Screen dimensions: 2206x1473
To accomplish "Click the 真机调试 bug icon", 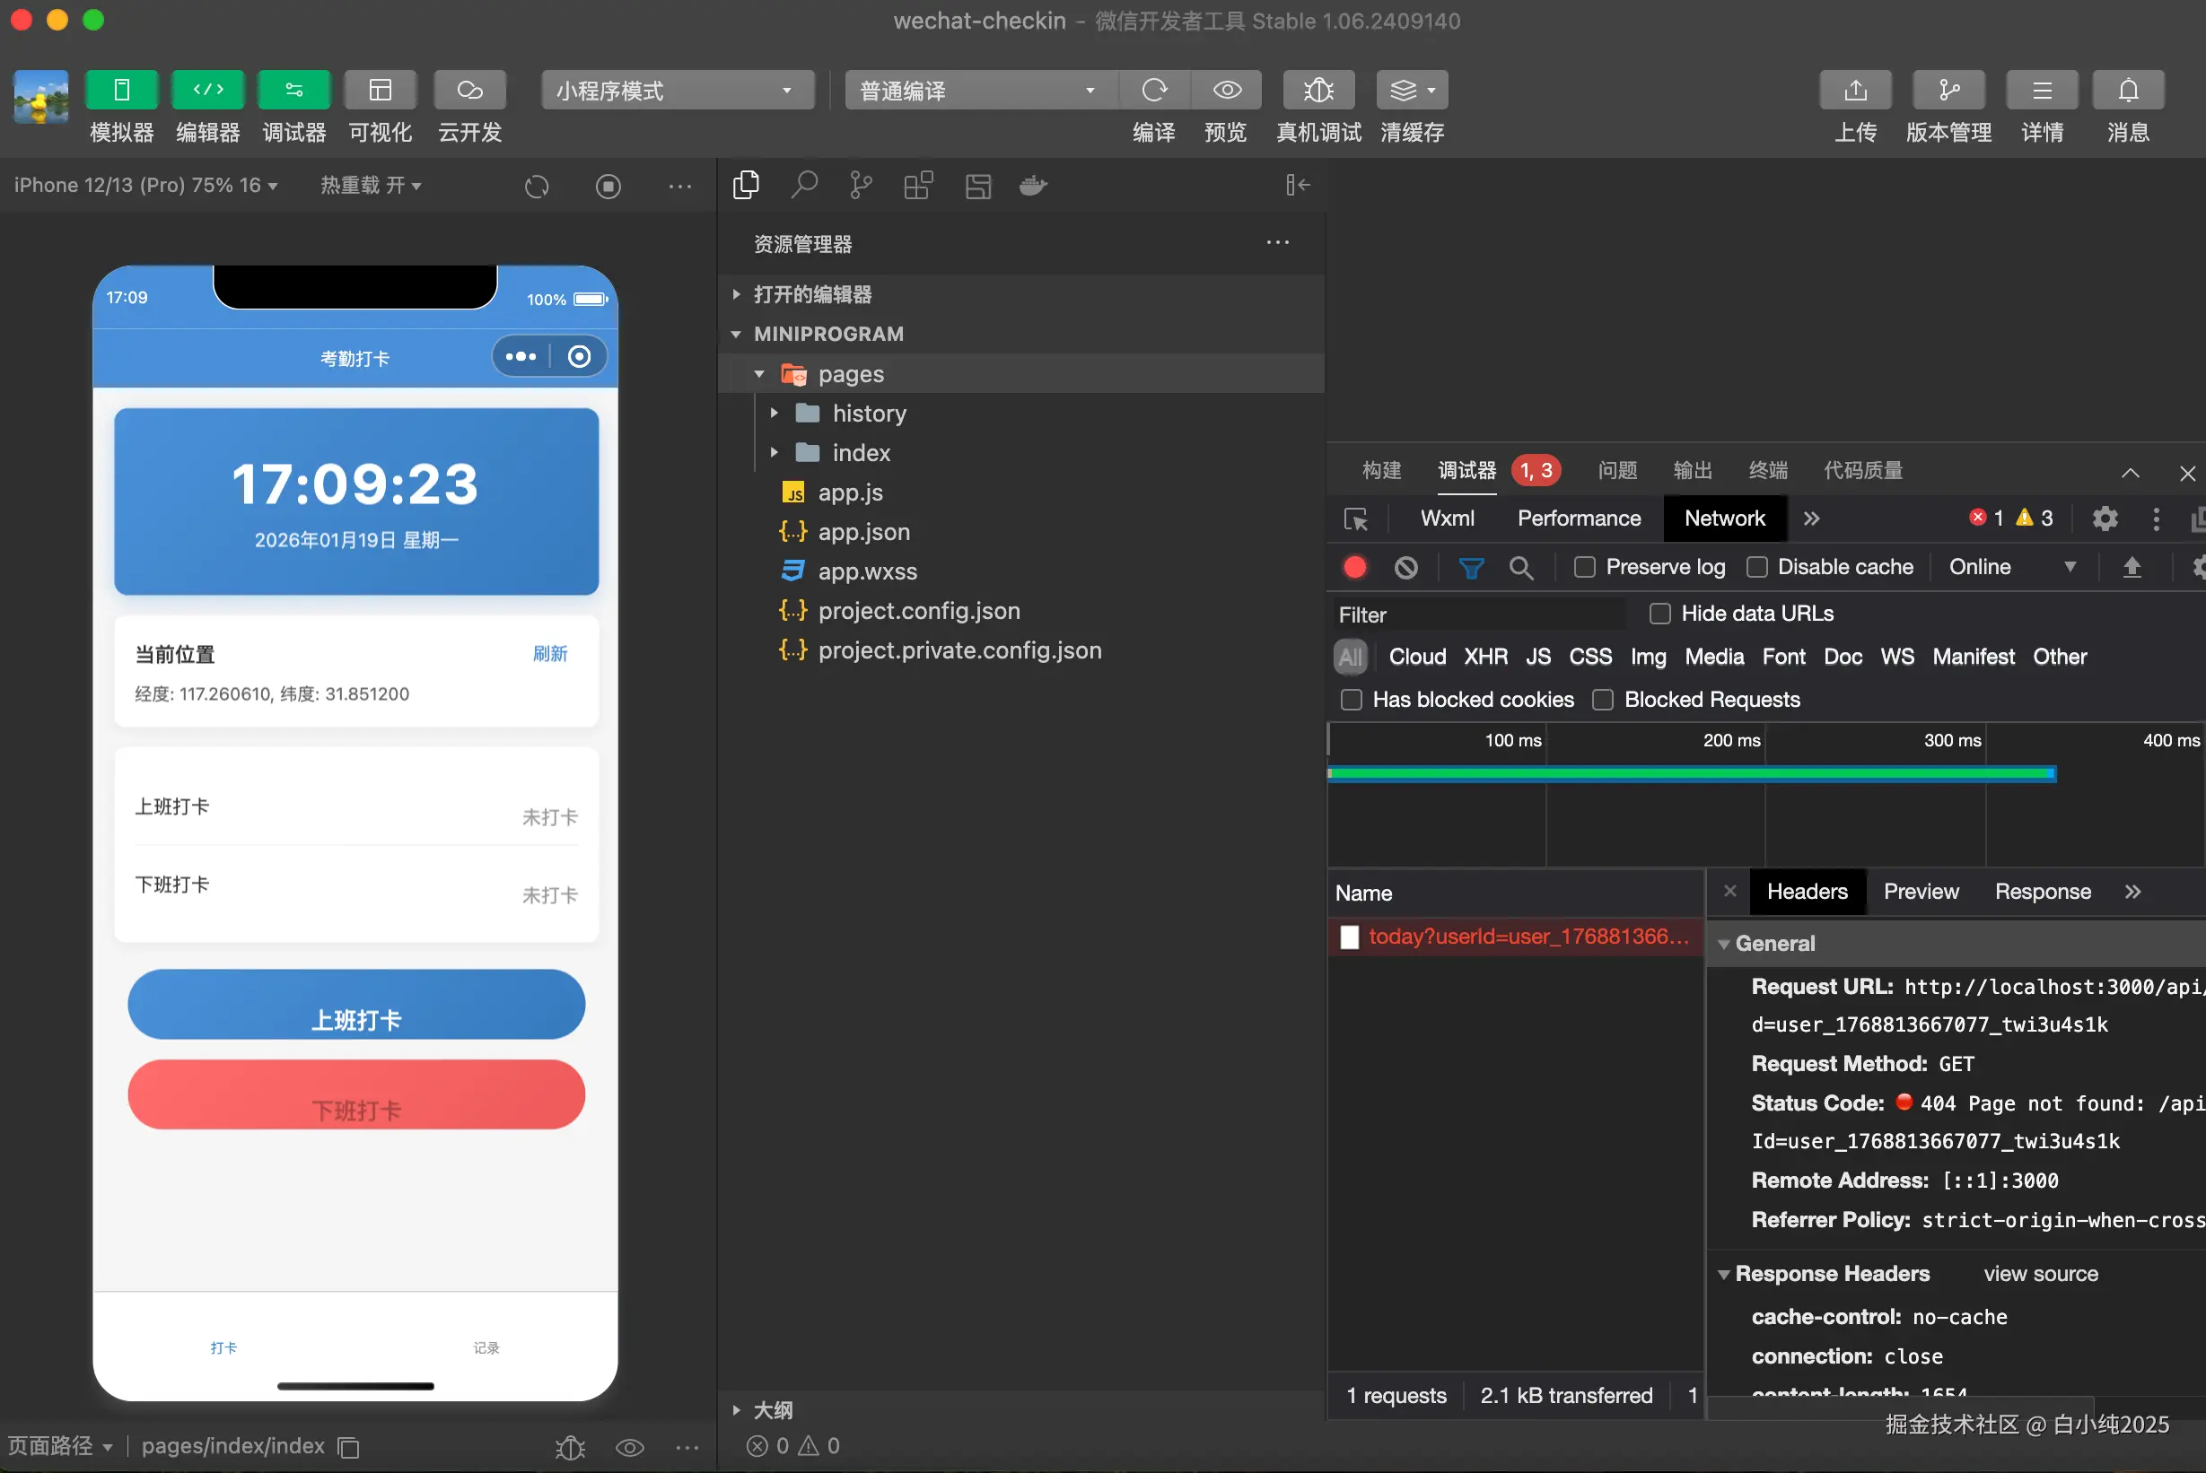I will [1318, 91].
